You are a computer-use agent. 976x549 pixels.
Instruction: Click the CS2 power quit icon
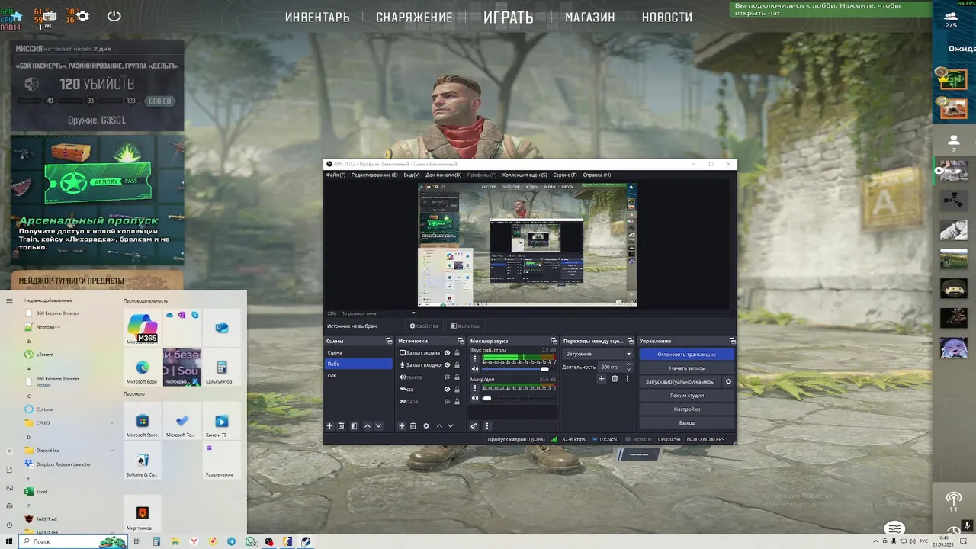(114, 16)
